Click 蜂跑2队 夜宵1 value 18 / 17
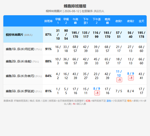150x136 pixels. coord(119,61)
